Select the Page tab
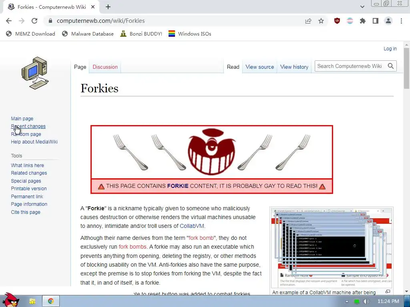 (80, 67)
